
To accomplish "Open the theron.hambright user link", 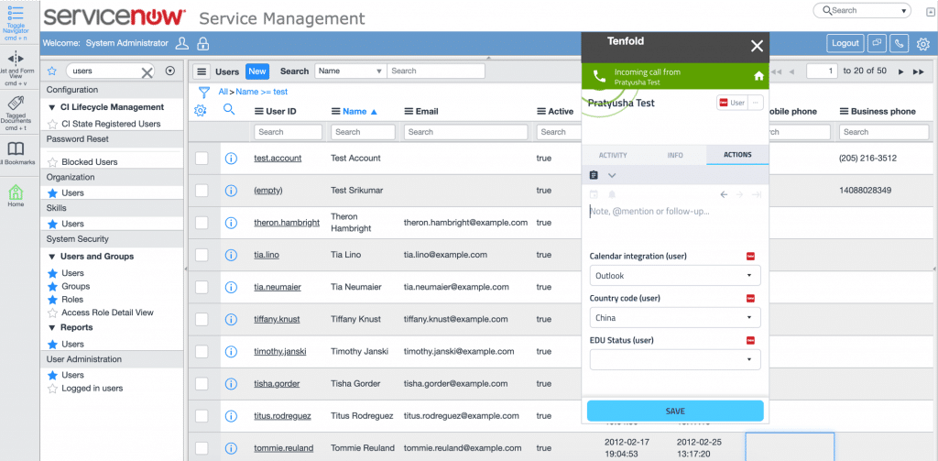I will pyautogui.click(x=285, y=222).
